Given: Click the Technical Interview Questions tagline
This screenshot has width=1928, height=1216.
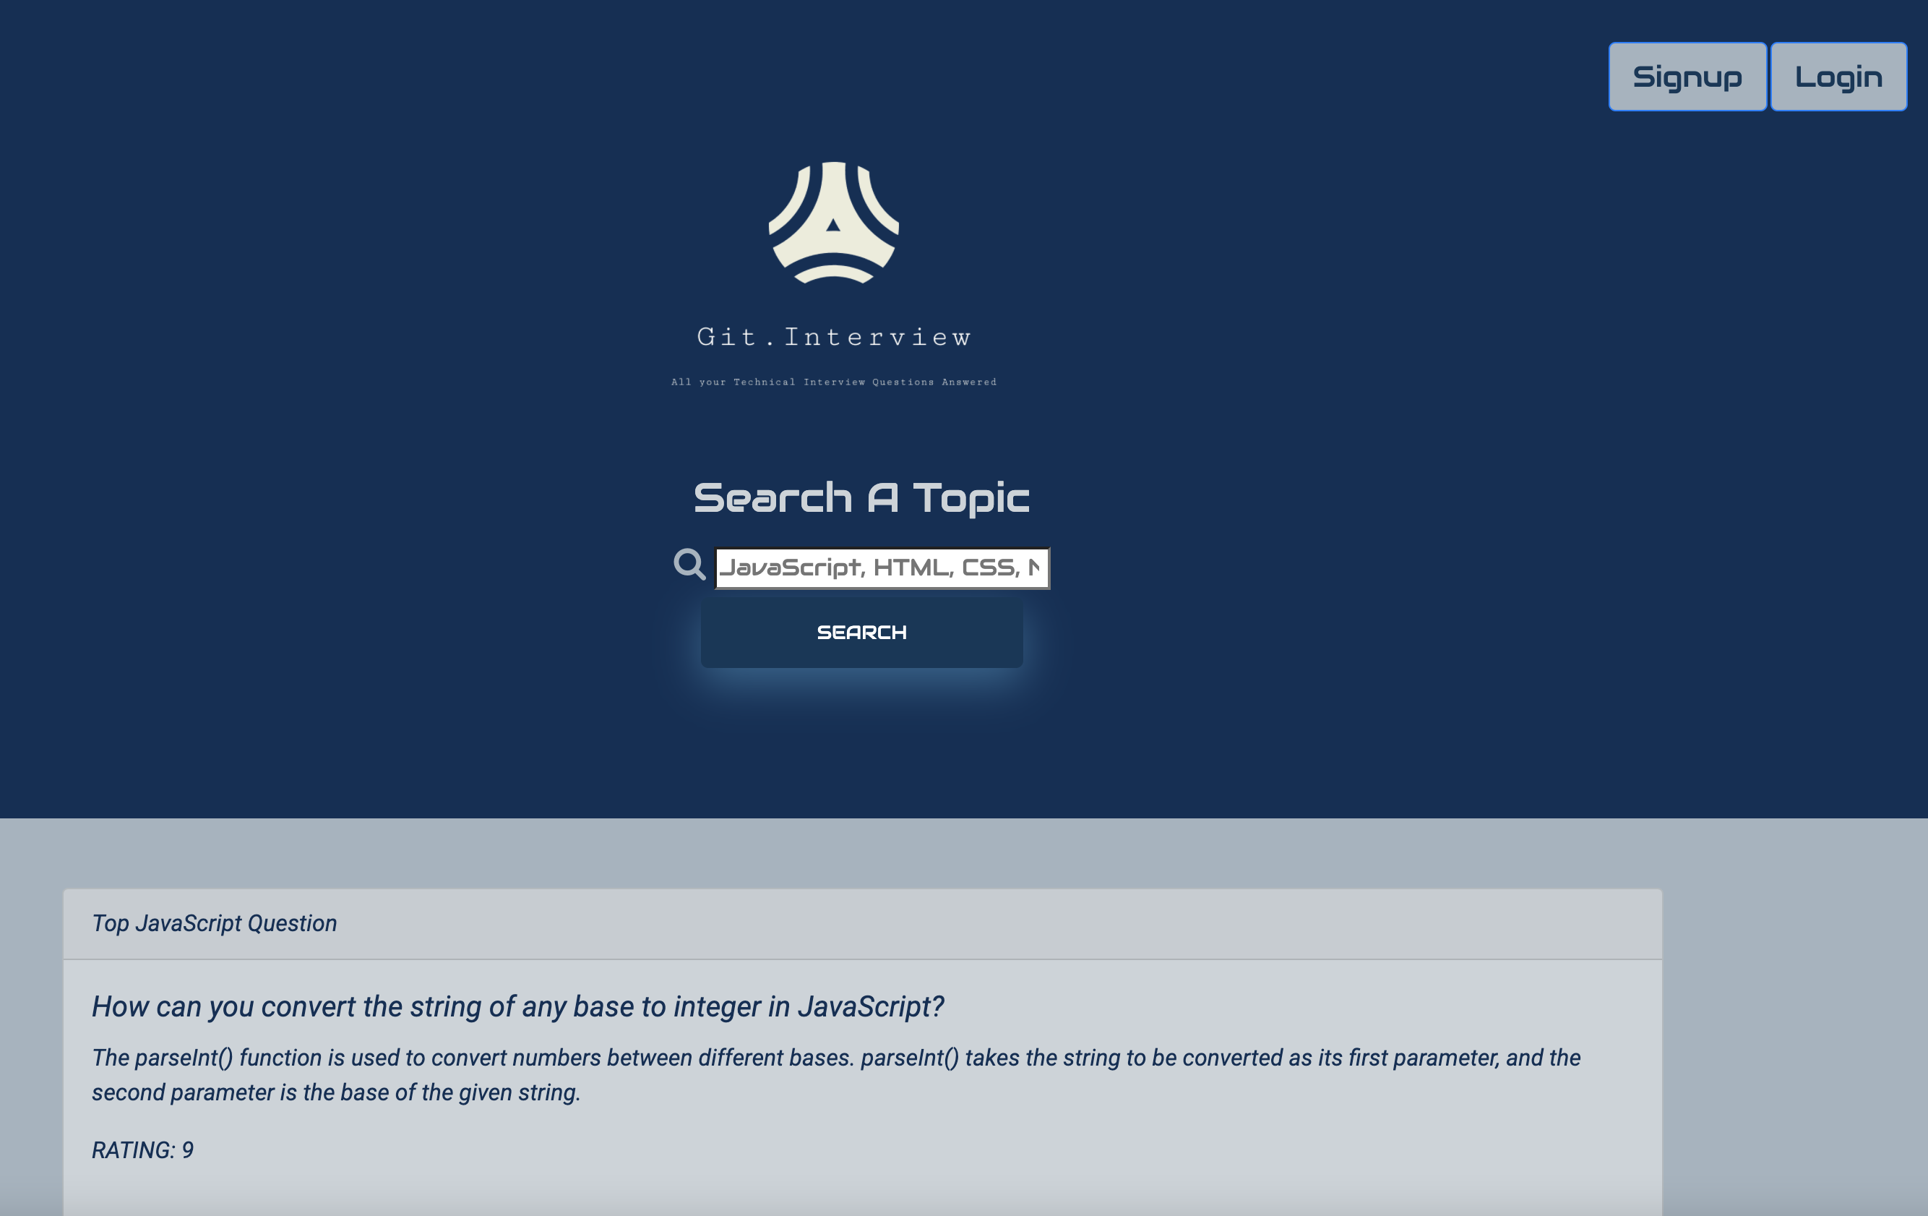Looking at the screenshot, I should [x=833, y=382].
